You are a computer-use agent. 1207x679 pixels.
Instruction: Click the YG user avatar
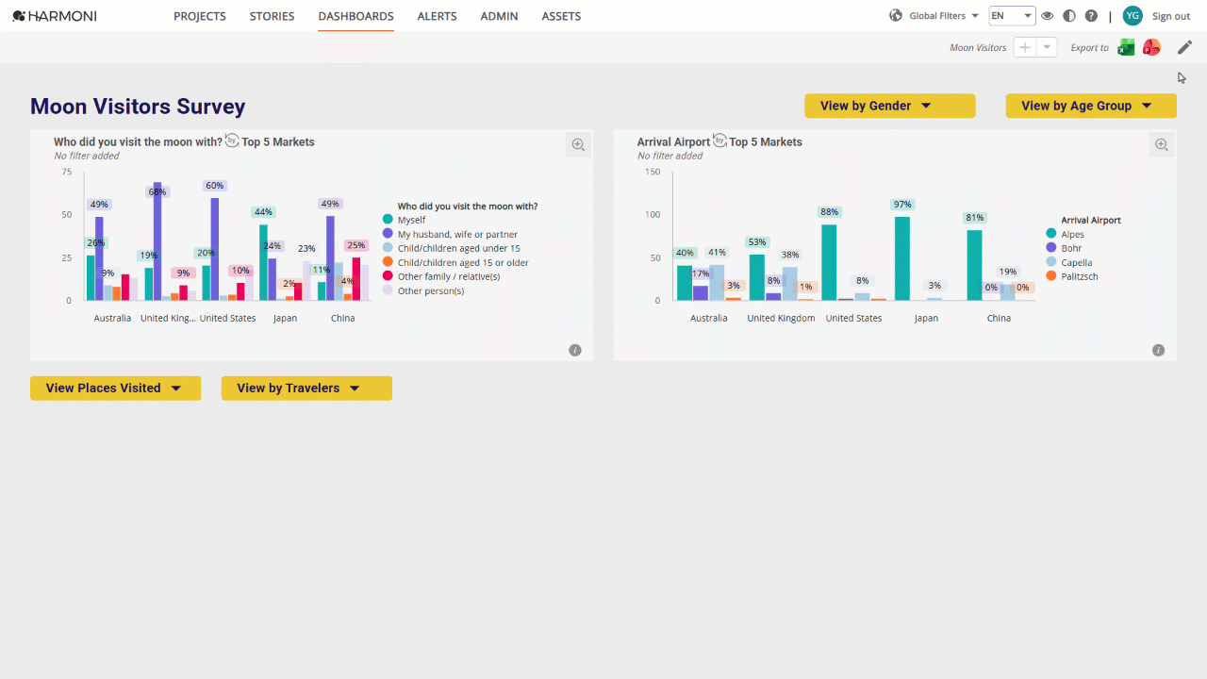[x=1133, y=16]
